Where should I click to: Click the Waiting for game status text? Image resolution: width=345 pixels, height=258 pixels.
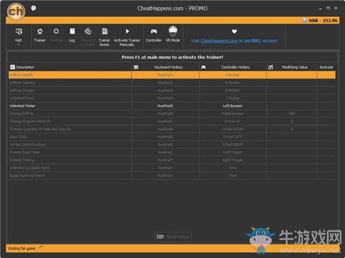tap(21, 248)
